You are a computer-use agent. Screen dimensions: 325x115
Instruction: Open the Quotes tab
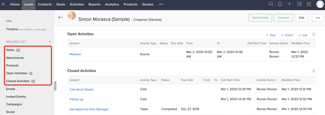coord(148,4)
